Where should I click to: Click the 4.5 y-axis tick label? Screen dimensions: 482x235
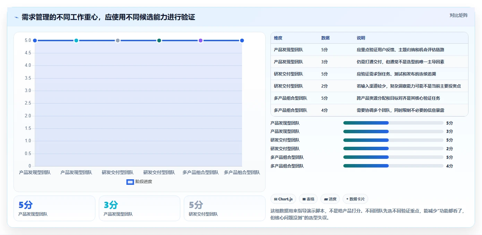pyautogui.click(x=28, y=53)
